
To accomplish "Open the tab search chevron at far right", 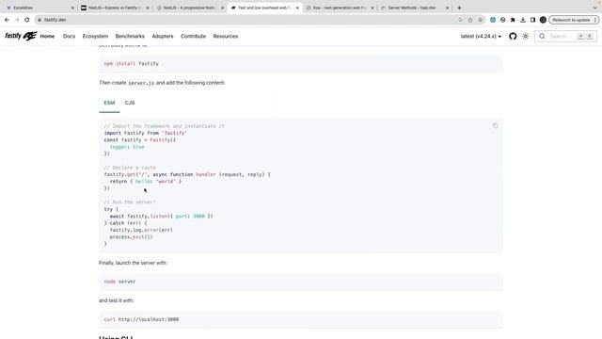I will coord(594,8).
